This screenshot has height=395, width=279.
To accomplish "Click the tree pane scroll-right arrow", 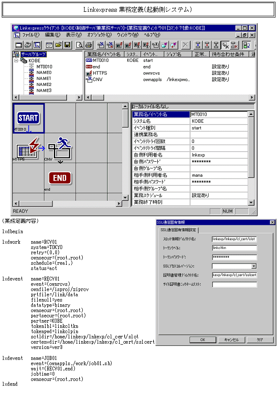I will pos(79,97).
